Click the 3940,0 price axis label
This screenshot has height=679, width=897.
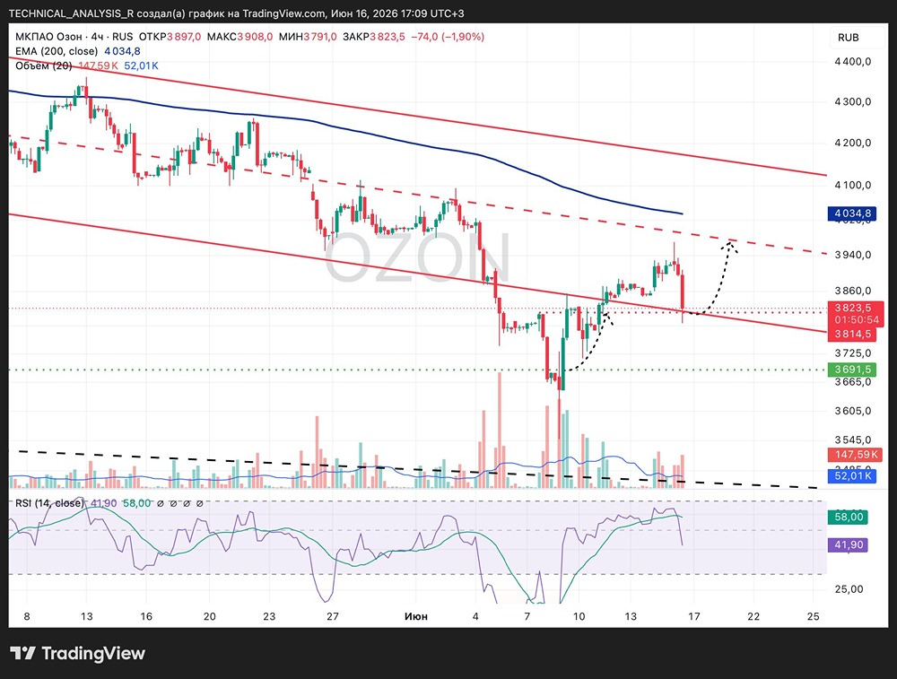(853, 255)
